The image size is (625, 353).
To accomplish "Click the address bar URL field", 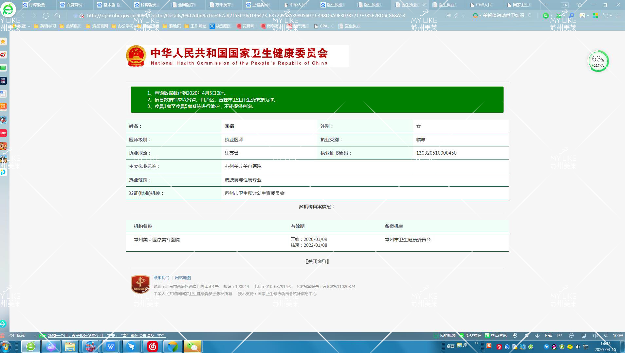I will tap(246, 16).
